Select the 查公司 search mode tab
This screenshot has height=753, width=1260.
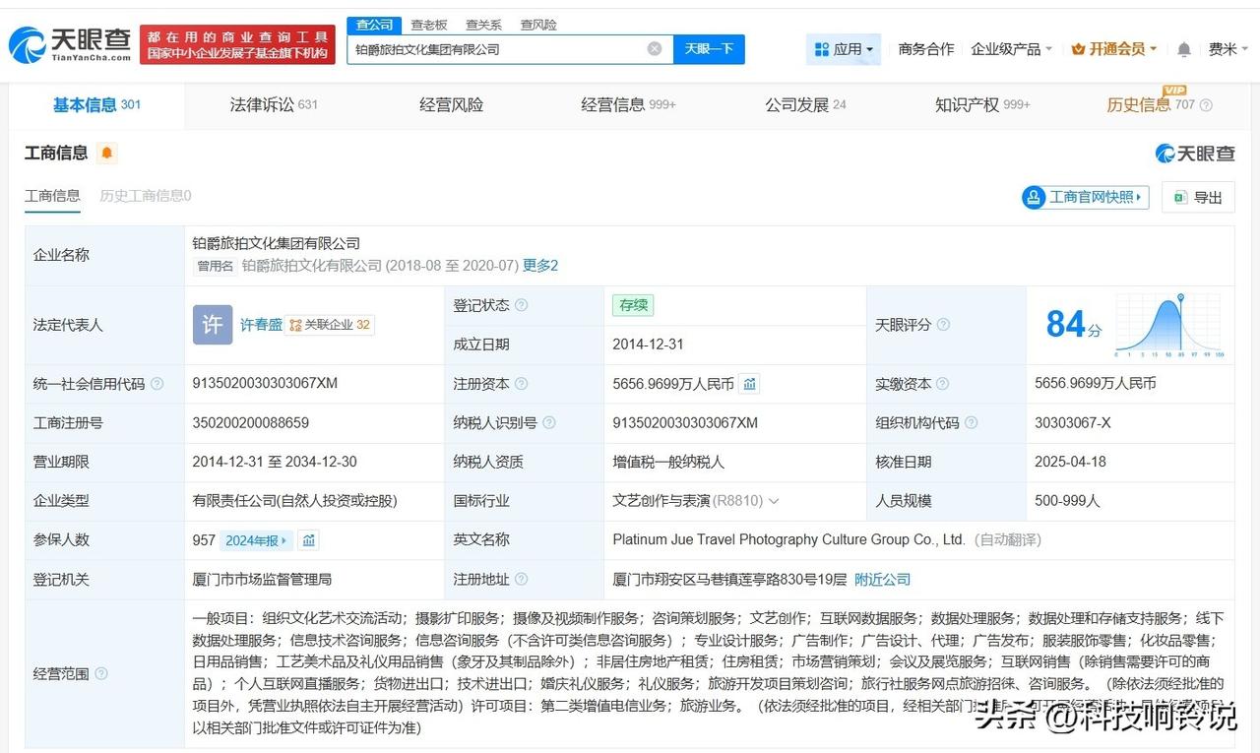pos(374,25)
